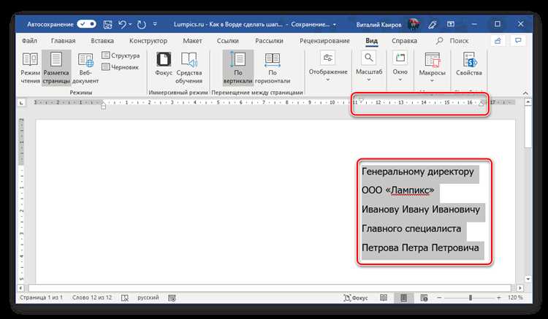
Task: Click the underlined word Лампикс
Action: (411, 191)
